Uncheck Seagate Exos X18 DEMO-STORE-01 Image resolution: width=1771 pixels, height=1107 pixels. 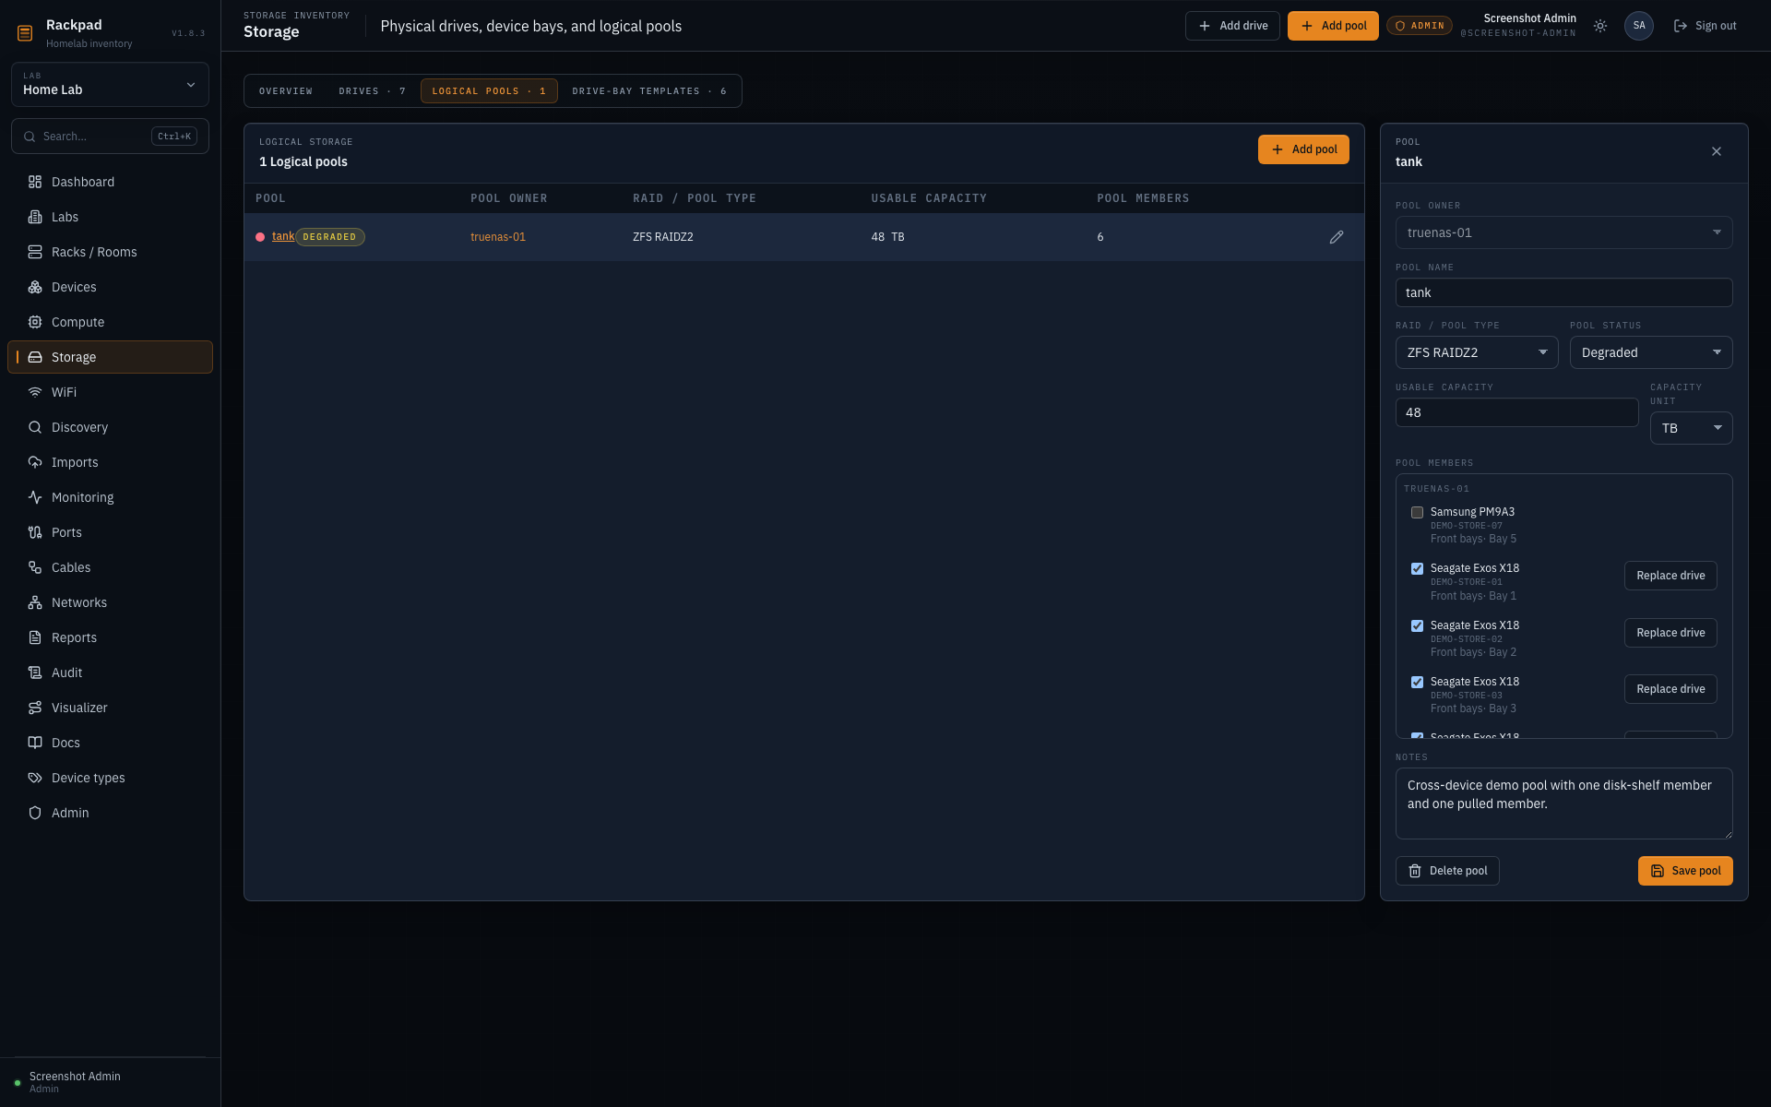[1417, 568]
